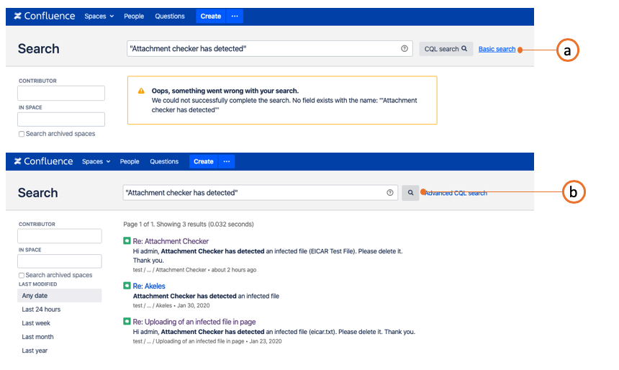Click the Contributor field above the Last Modified filters

60,236
